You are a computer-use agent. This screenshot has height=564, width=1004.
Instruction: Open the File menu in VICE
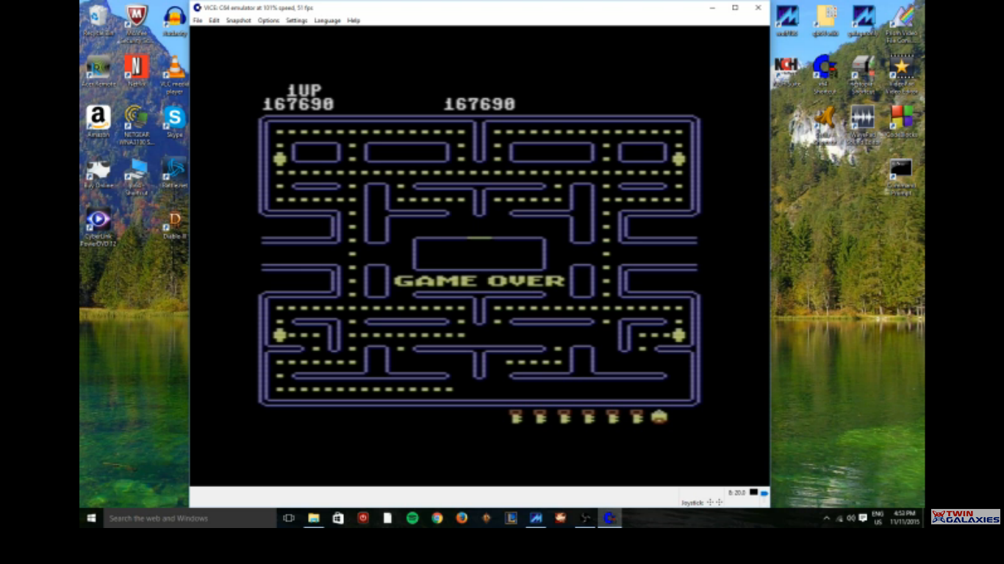pos(197,21)
